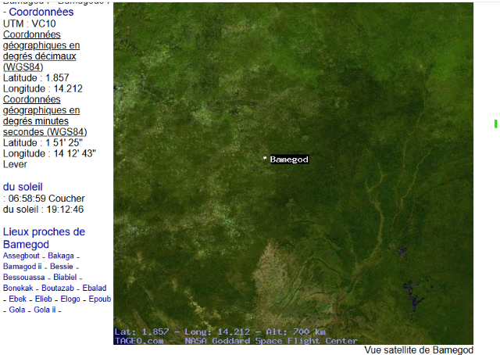500x355 pixels.
Task: Open the Gola place link
Action: click(17, 310)
